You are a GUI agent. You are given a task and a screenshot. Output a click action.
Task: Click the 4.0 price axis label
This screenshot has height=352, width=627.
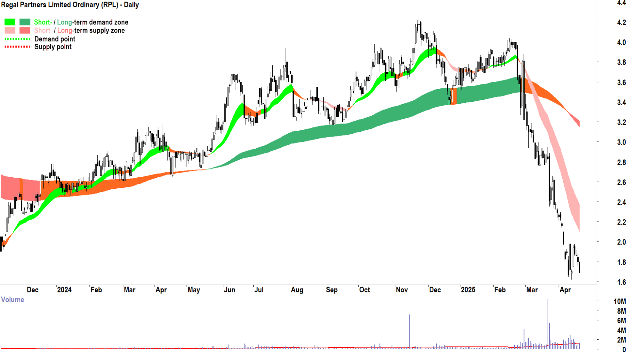(x=621, y=42)
